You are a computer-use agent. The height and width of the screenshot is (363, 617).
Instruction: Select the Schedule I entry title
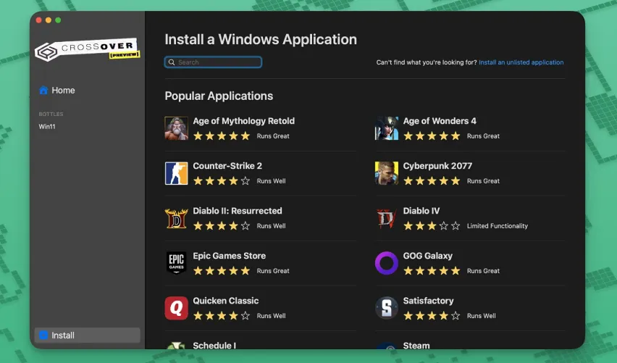(x=214, y=346)
